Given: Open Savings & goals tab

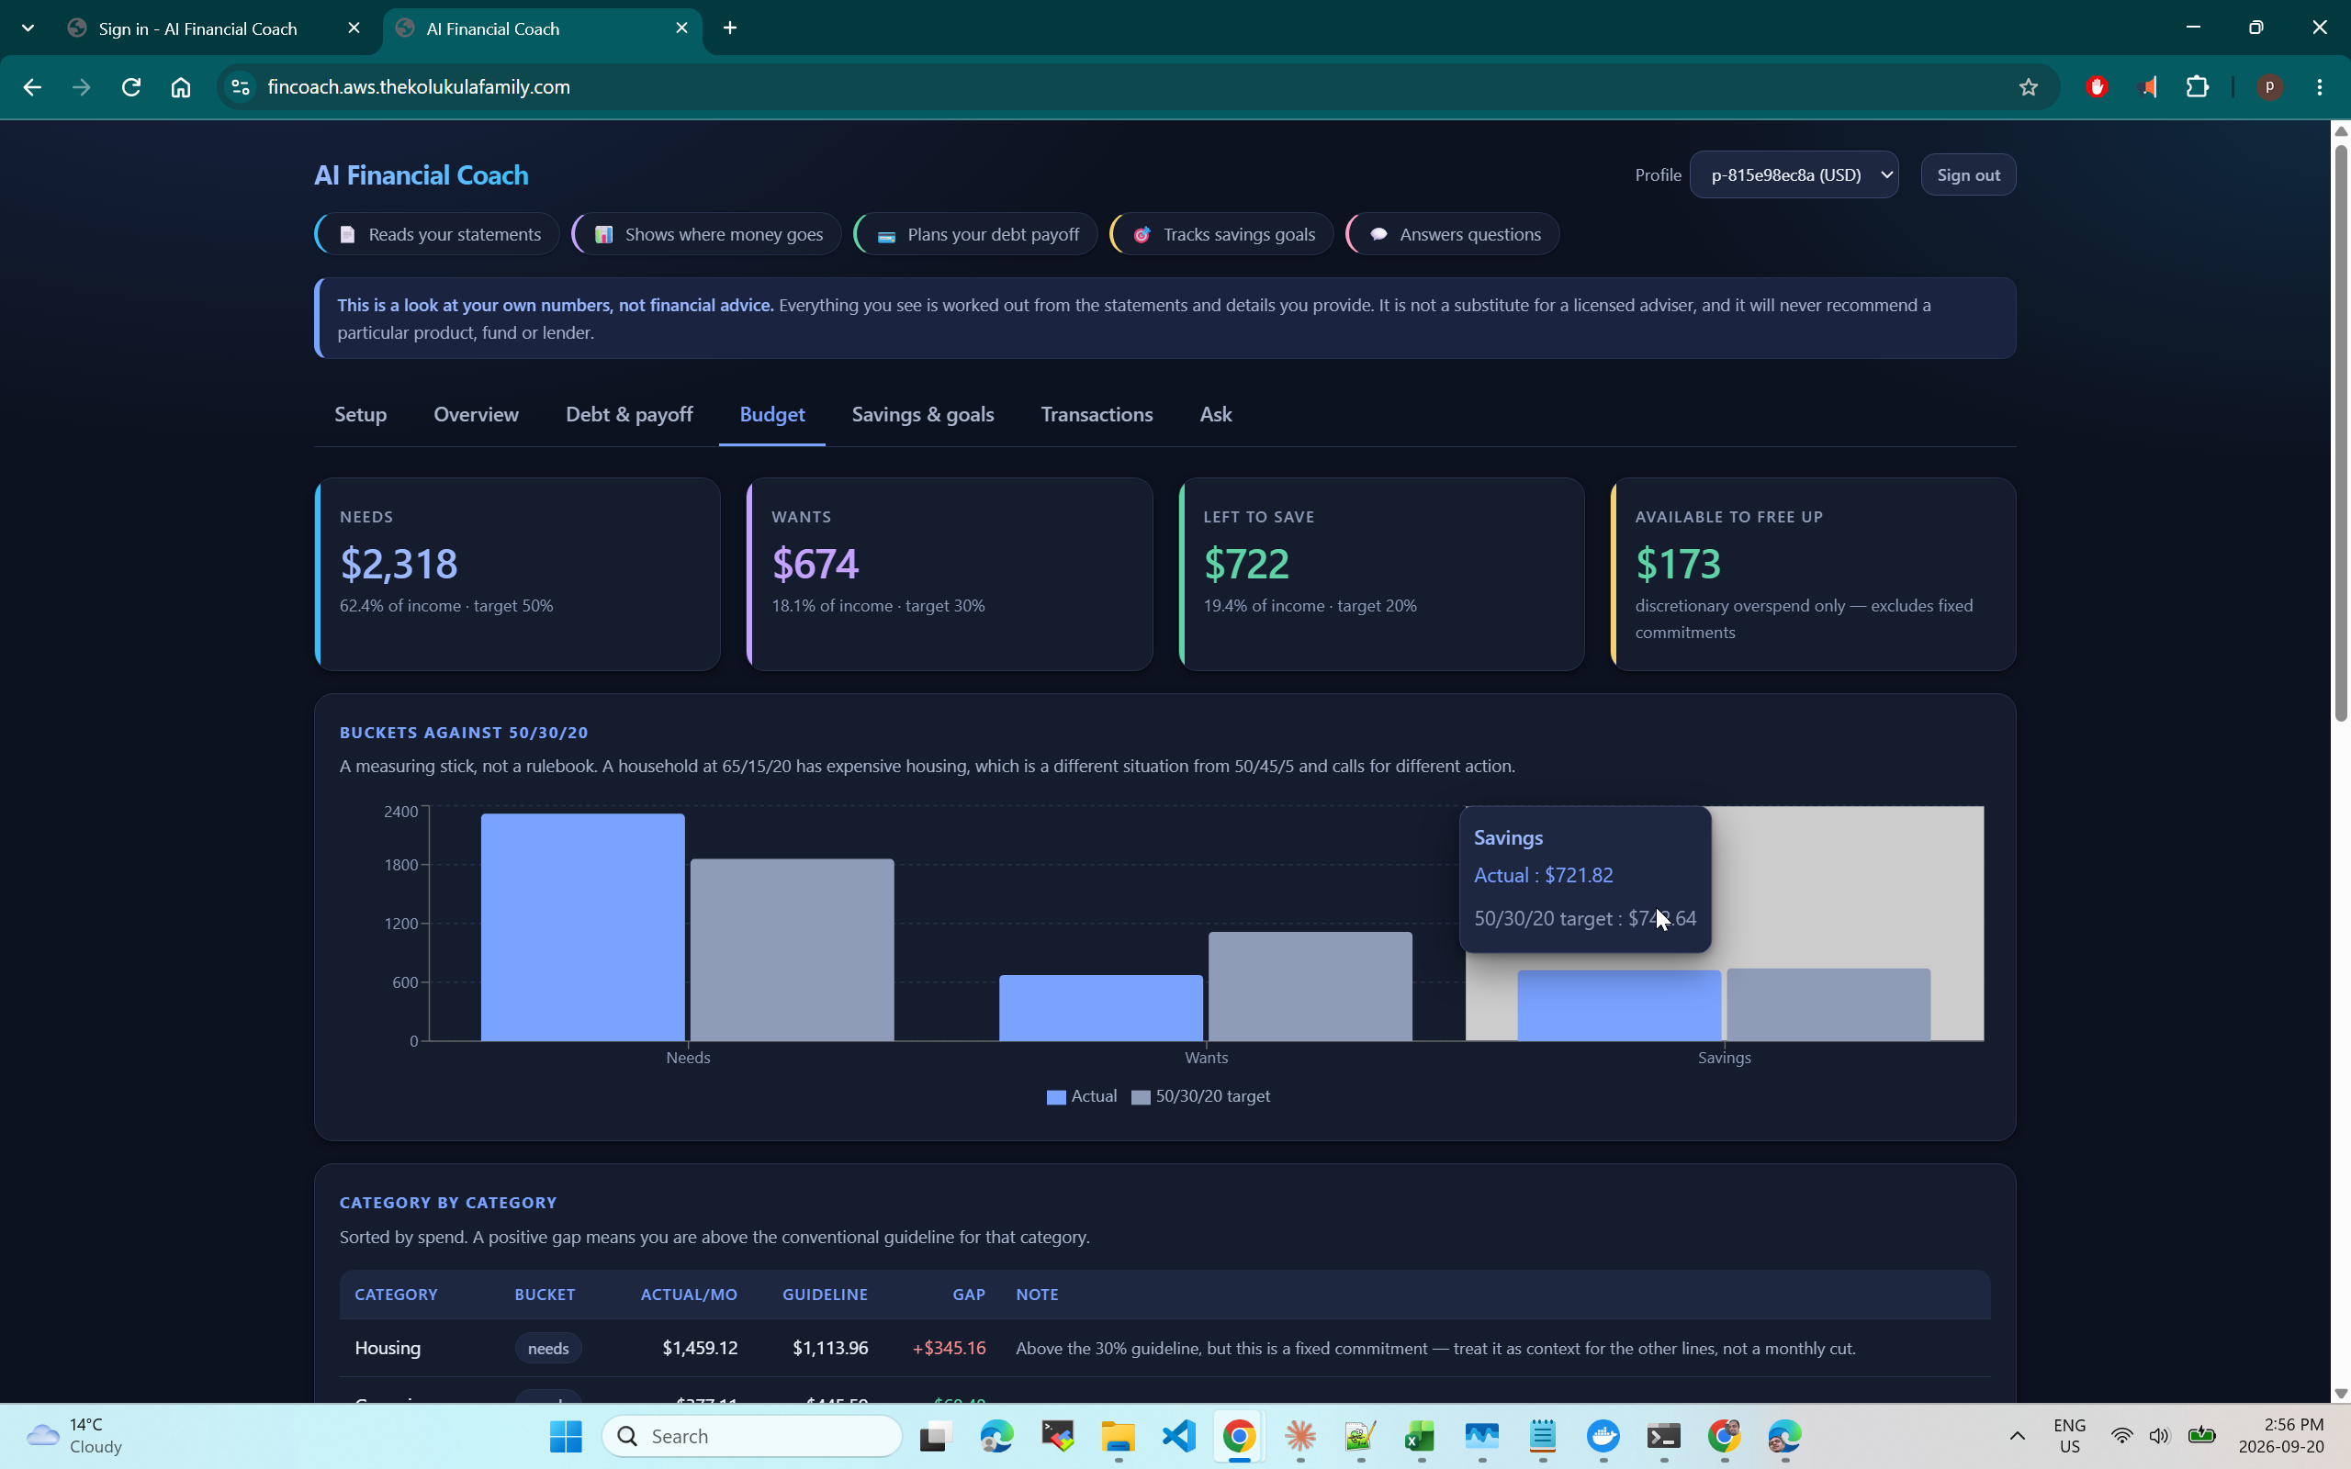Looking at the screenshot, I should pos(922,415).
